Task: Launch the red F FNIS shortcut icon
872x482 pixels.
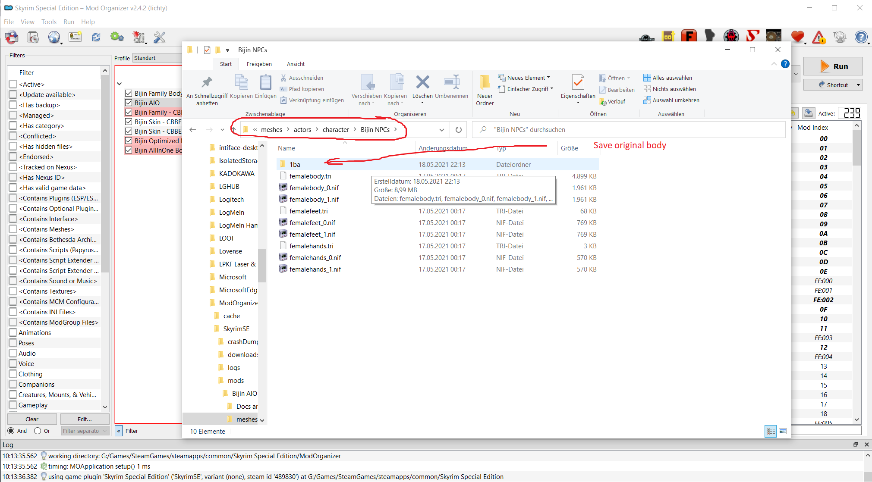Action: click(689, 36)
